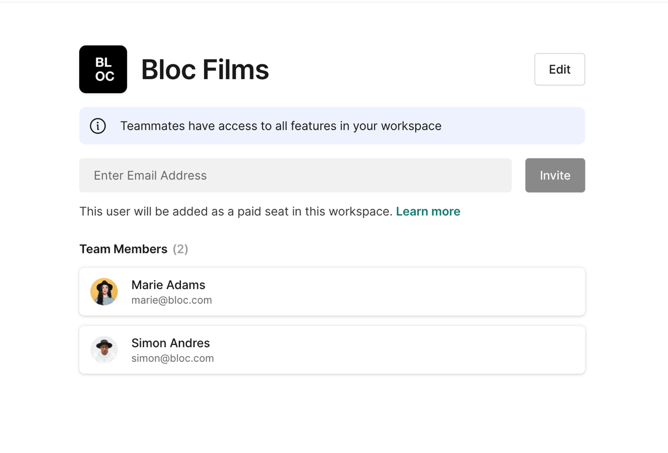
Task: Click the marie@bloc.com email address
Action: point(171,300)
